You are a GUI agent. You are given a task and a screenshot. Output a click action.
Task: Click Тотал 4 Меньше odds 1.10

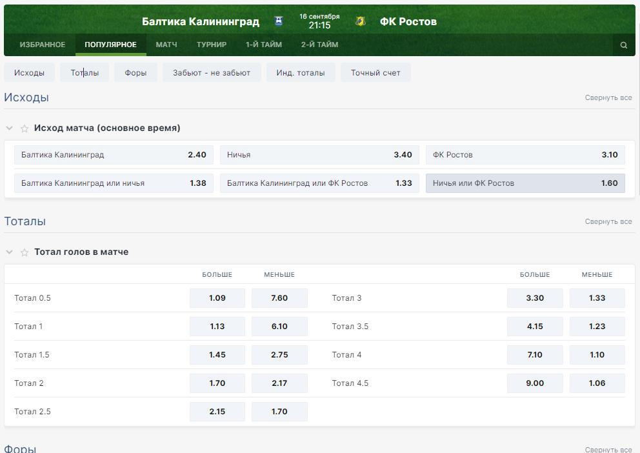(597, 355)
